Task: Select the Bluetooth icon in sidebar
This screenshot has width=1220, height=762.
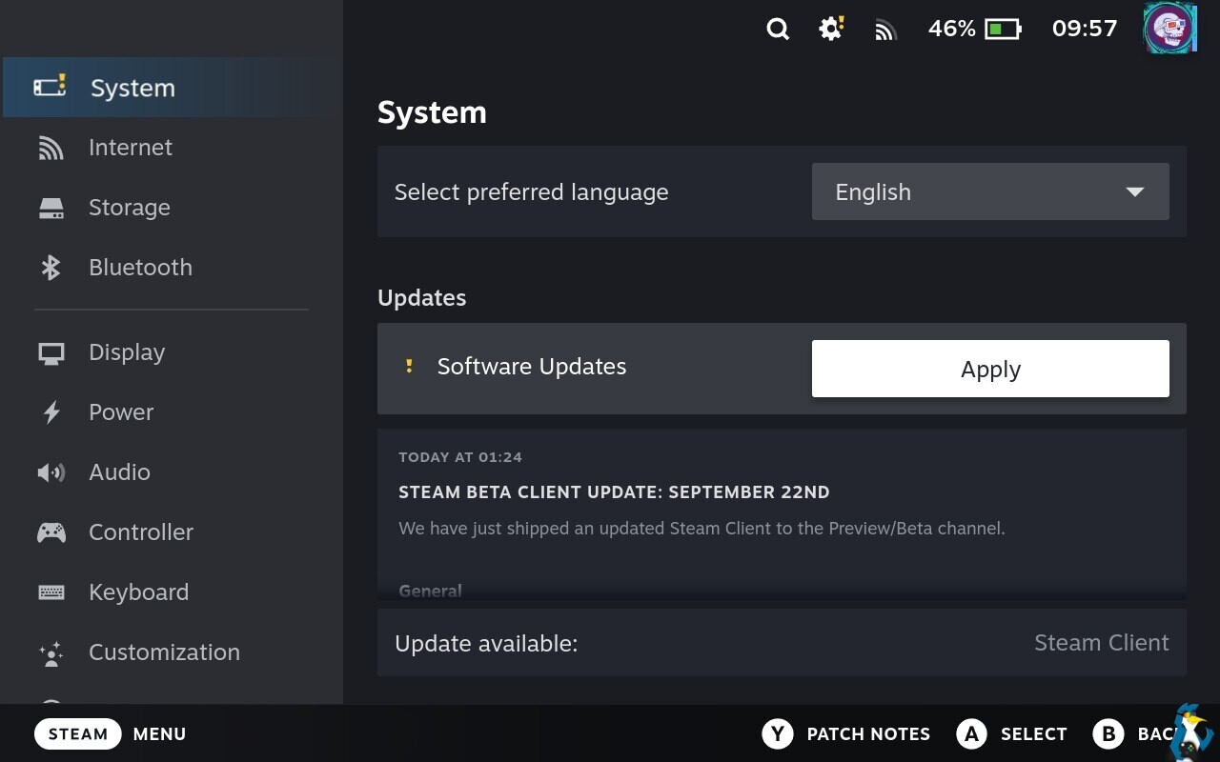Action: [x=51, y=268]
